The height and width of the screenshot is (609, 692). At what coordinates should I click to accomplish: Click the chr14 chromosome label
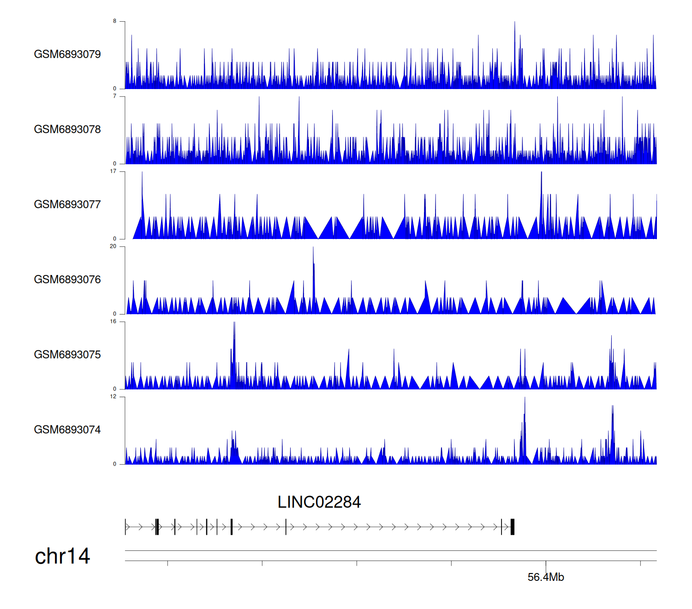point(62,556)
